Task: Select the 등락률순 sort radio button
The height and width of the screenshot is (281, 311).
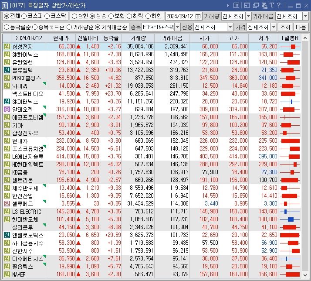Action: coord(7,27)
